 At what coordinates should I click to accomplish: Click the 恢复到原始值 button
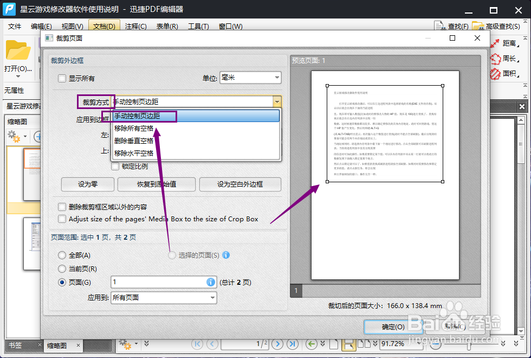157,184
